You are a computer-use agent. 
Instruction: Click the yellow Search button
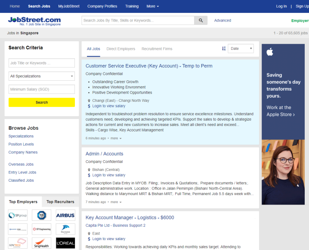(x=42, y=102)
